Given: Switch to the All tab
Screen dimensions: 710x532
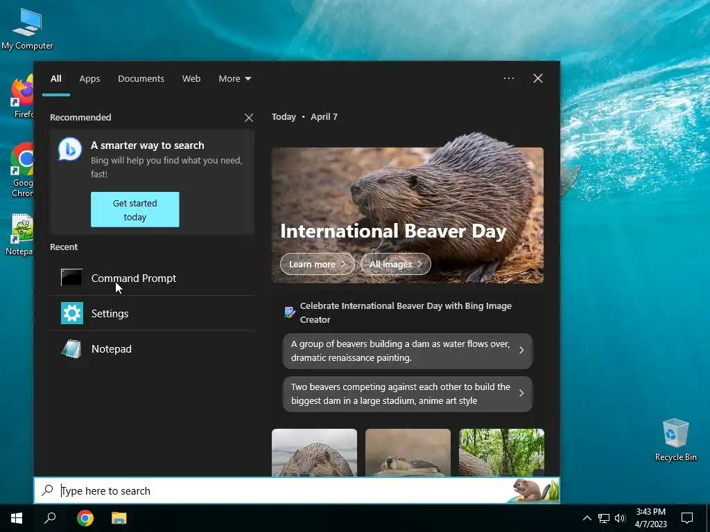Looking at the screenshot, I should (x=55, y=79).
